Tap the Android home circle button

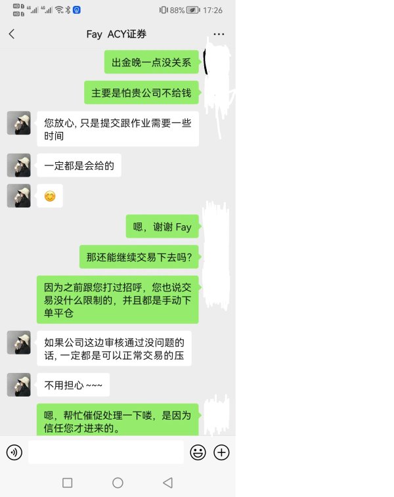[118, 483]
